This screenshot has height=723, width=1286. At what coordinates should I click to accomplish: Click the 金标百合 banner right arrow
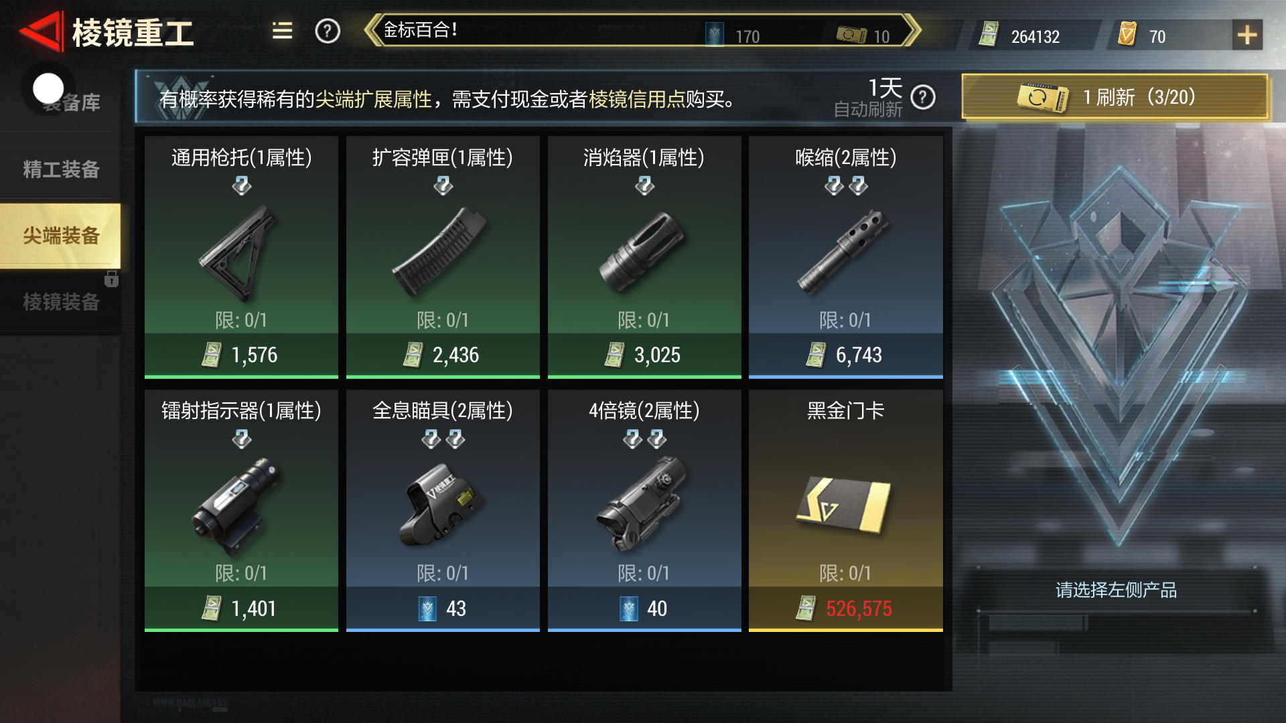coord(912,31)
